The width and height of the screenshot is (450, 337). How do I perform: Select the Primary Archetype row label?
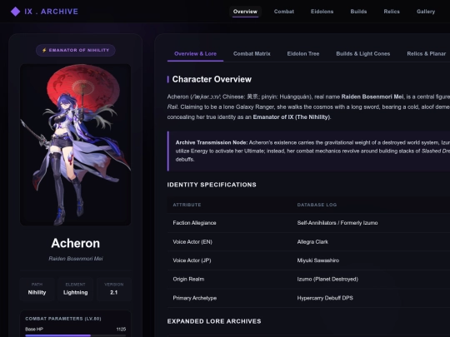click(x=194, y=298)
